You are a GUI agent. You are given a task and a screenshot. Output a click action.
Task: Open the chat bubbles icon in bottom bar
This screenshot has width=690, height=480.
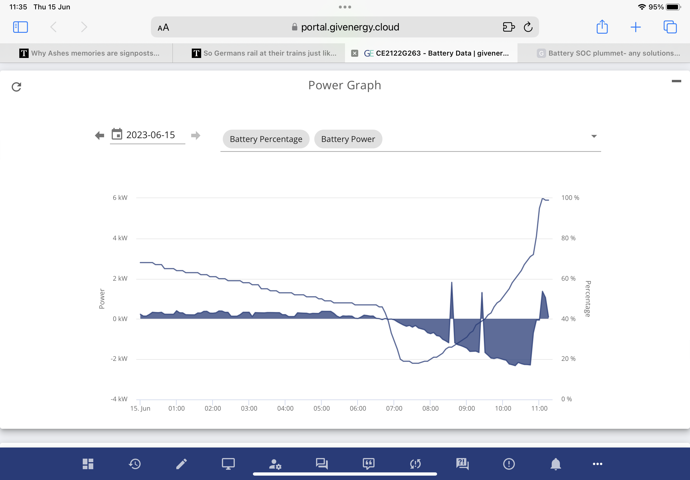point(322,464)
